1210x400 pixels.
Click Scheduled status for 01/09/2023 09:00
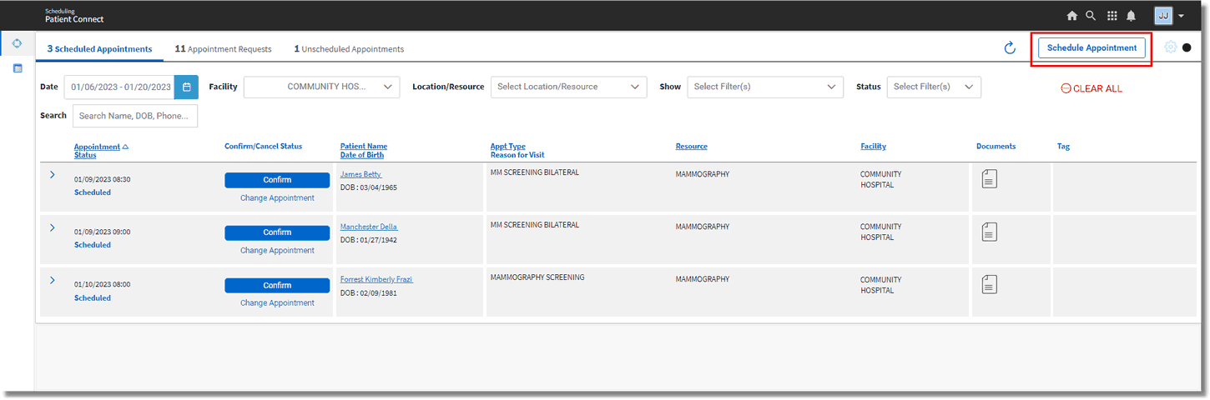point(93,245)
